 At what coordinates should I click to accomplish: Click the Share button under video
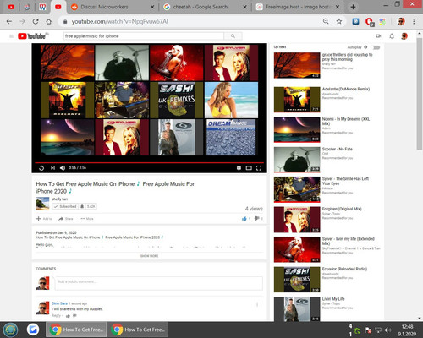[x=65, y=219]
